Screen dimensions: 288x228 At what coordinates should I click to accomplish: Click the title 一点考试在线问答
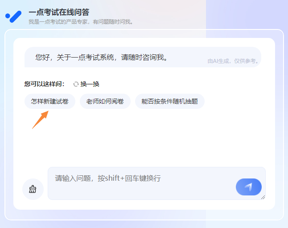click(59, 12)
